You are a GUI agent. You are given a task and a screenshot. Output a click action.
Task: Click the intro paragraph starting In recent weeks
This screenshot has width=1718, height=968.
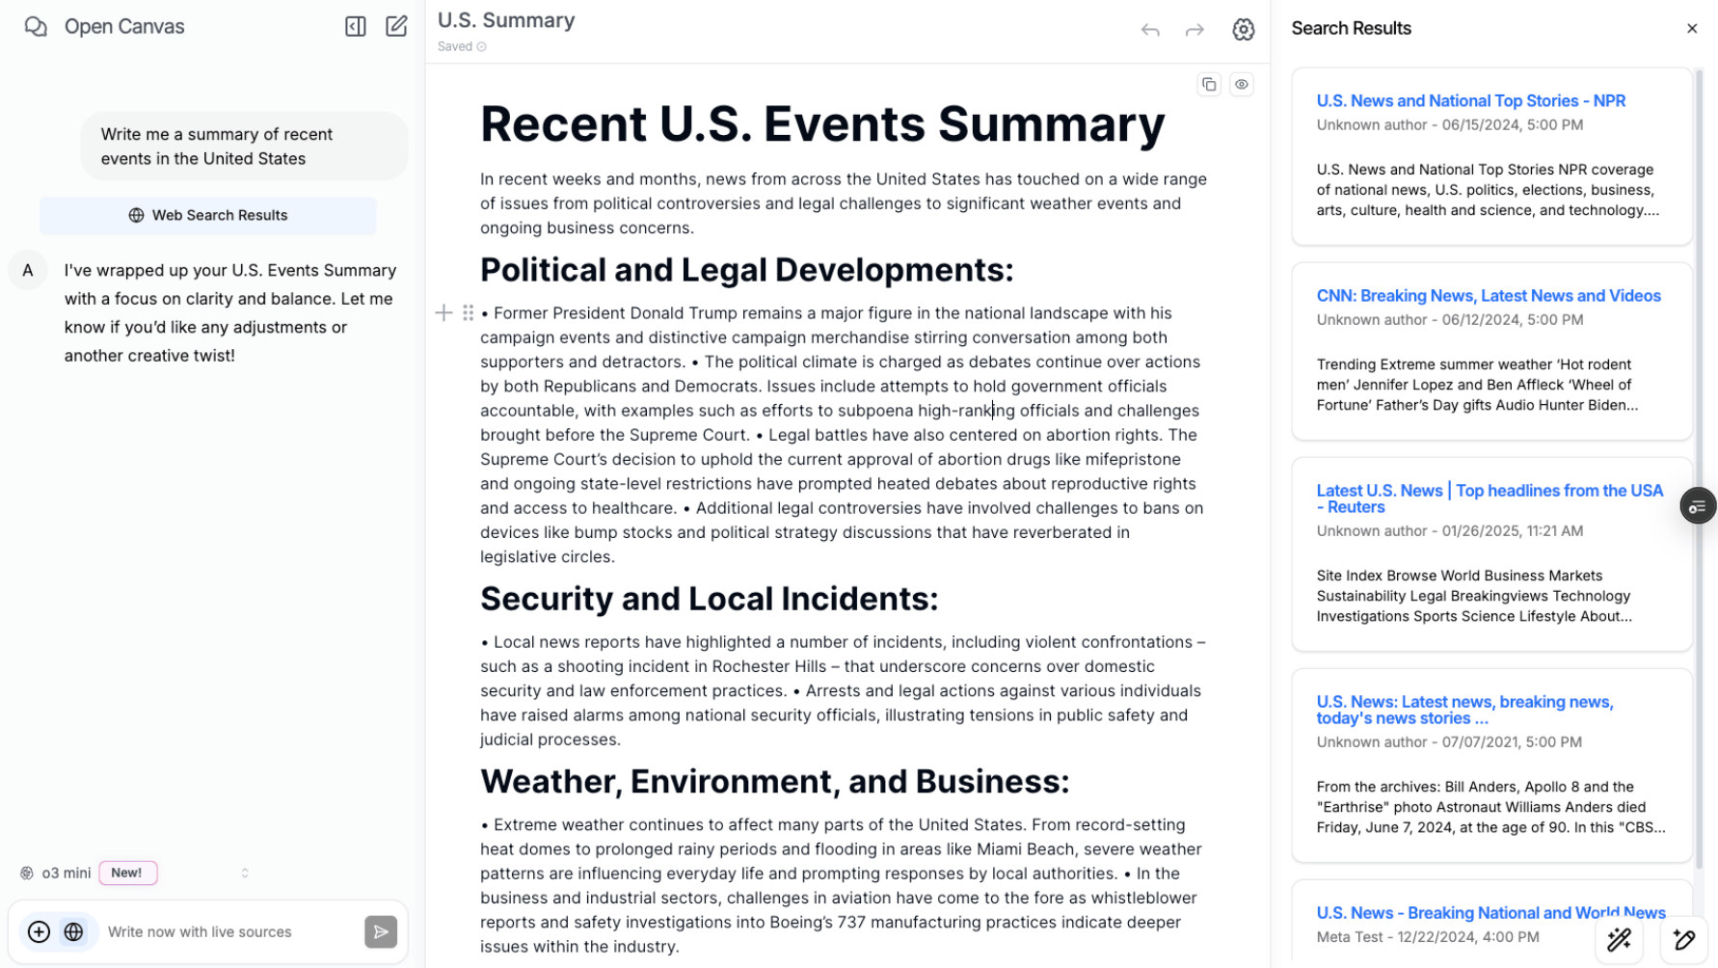(x=844, y=203)
